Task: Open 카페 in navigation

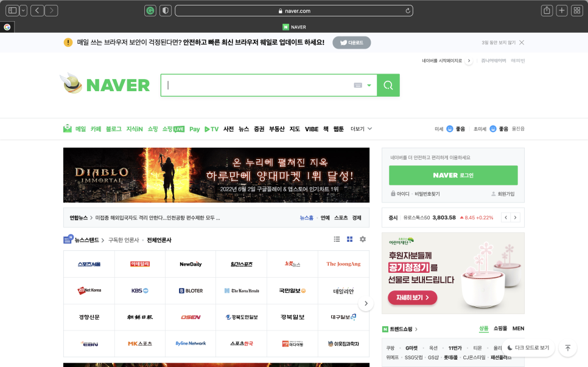Action: click(x=96, y=129)
